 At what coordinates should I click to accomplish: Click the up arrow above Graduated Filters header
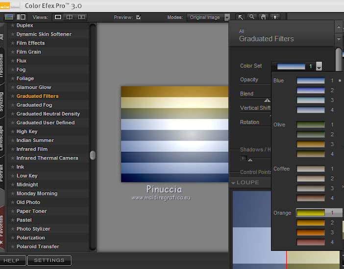[x=339, y=27]
